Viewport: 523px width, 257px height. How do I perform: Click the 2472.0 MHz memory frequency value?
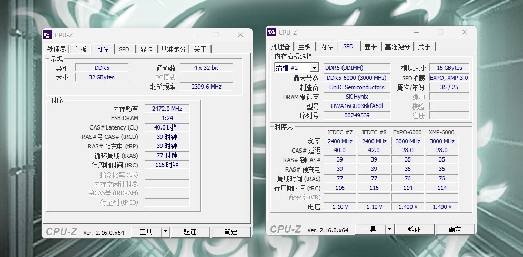(x=167, y=109)
